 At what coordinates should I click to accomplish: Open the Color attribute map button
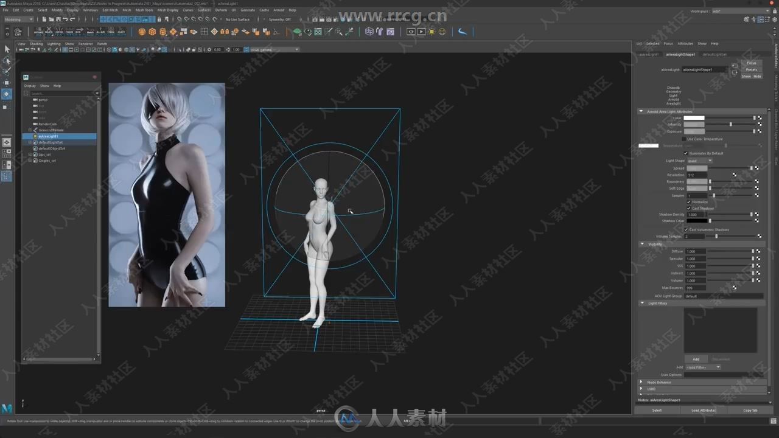[x=760, y=118]
